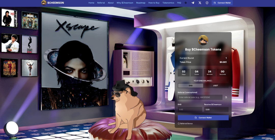Paste referral code using clipboard icon
The image size is (275, 140).
226,97
